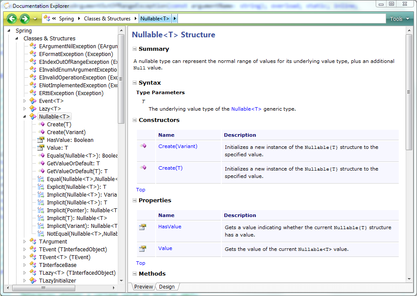Click the Nullable<T> structure icon in the tree
The height and width of the screenshot is (296, 417).
[33, 117]
